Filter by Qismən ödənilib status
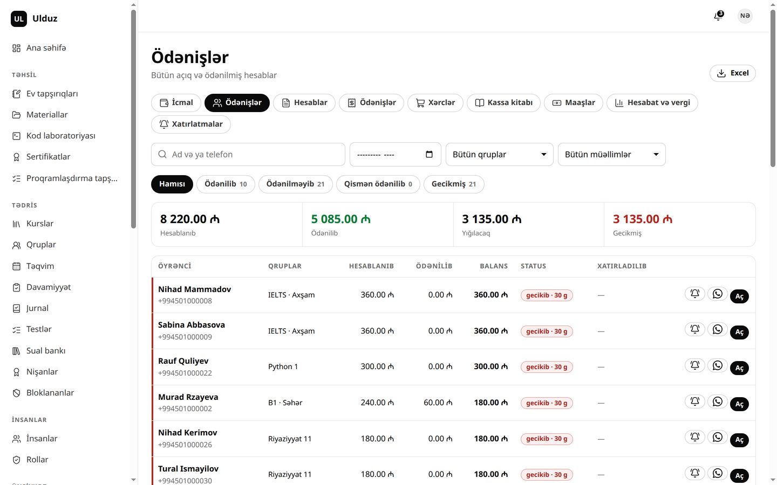 pos(378,184)
